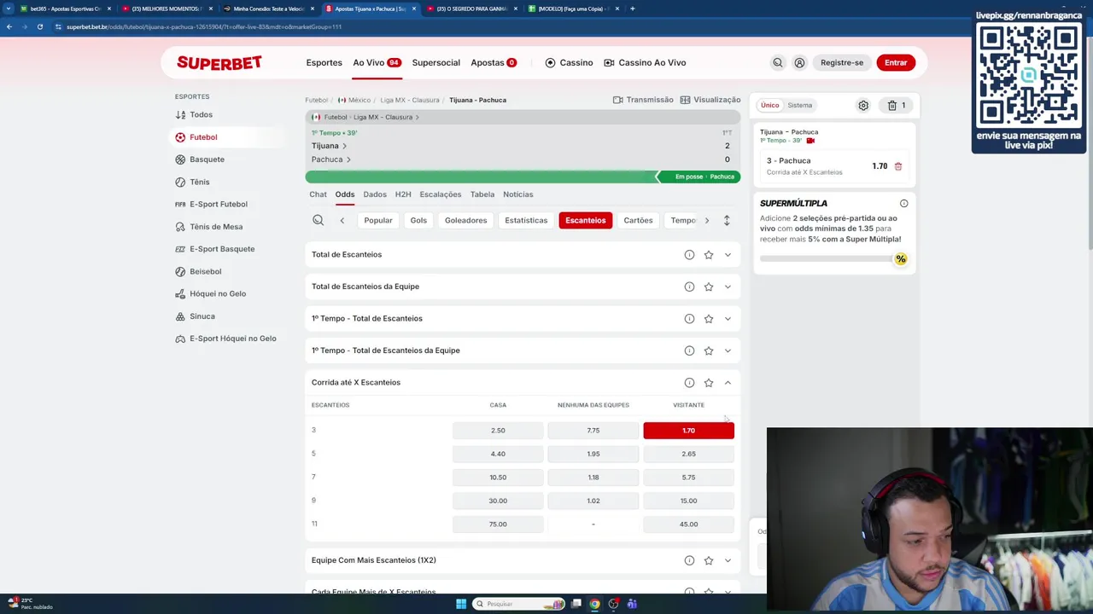Open Cassino Ao Vivo link
1093x614 pixels.
645,62
